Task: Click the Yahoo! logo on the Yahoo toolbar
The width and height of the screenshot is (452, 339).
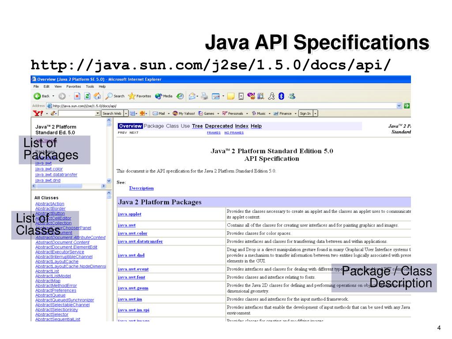Action: pos(38,113)
